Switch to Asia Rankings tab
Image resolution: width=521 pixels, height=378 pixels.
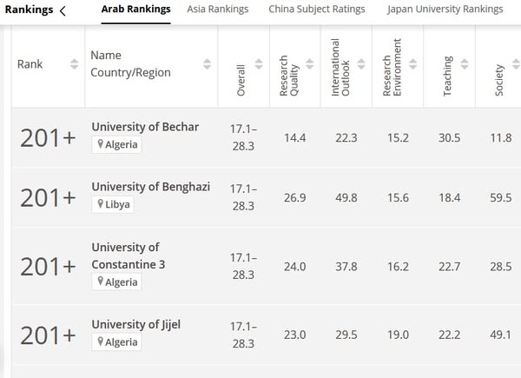tap(218, 9)
